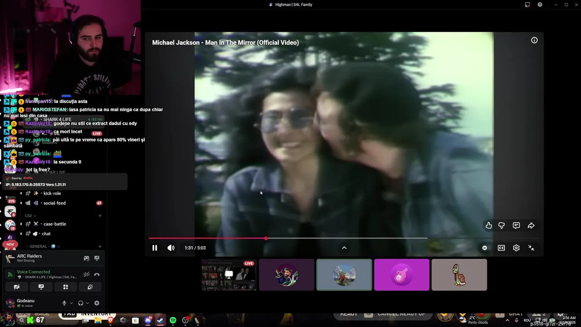Mute Godeanu's microphone
Screen dimensions: 581x327
(x=64, y=303)
